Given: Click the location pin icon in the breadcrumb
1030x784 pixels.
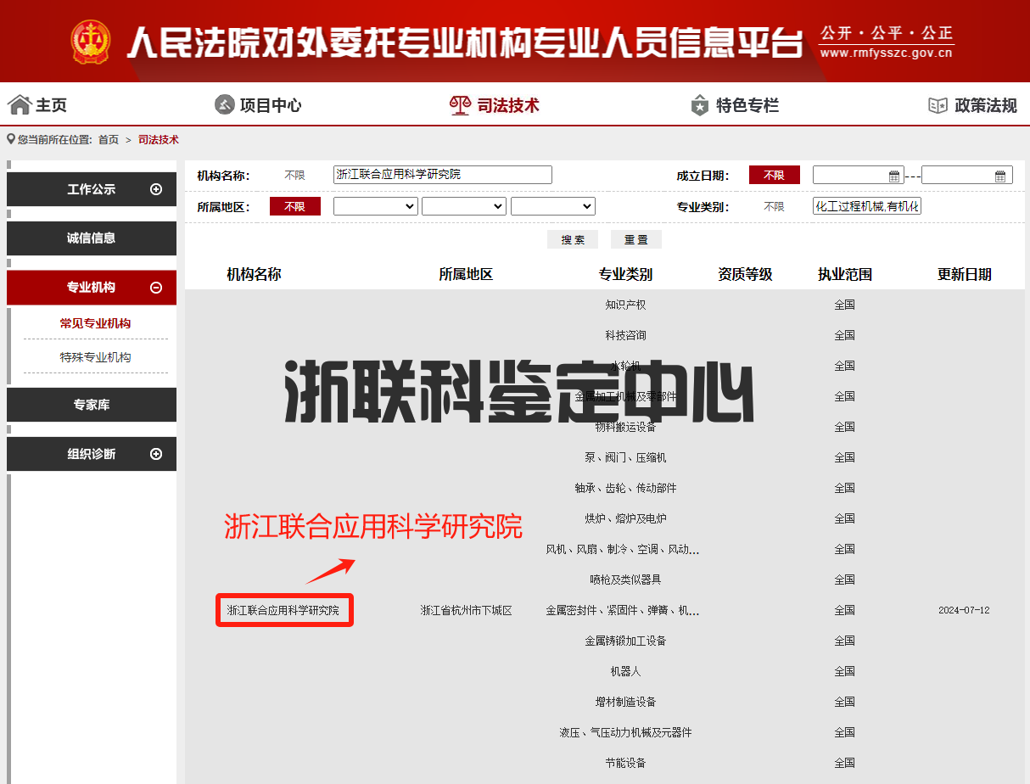Looking at the screenshot, I should pos(11,139).
